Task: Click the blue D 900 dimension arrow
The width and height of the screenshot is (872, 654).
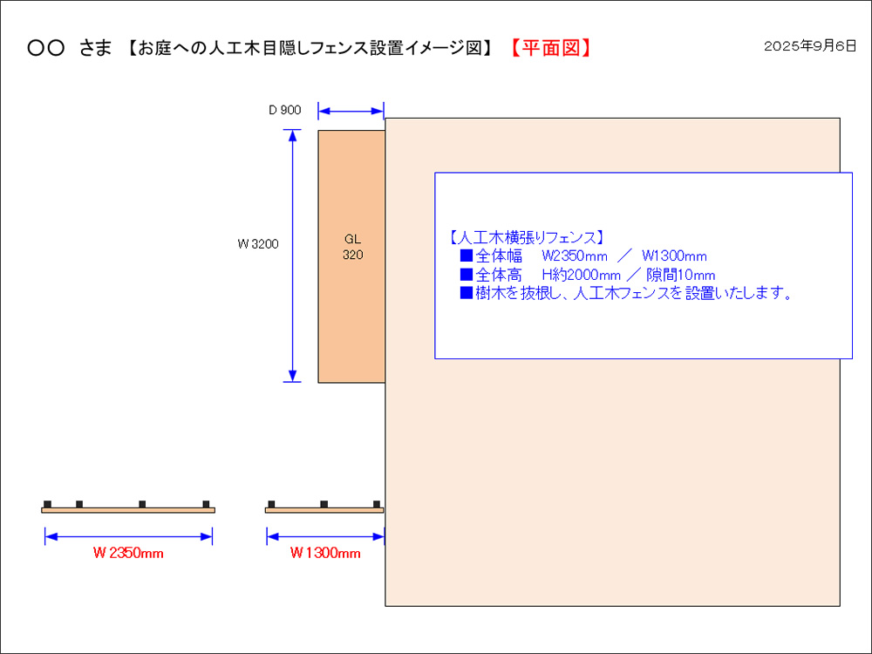Action: coord(351,112)
